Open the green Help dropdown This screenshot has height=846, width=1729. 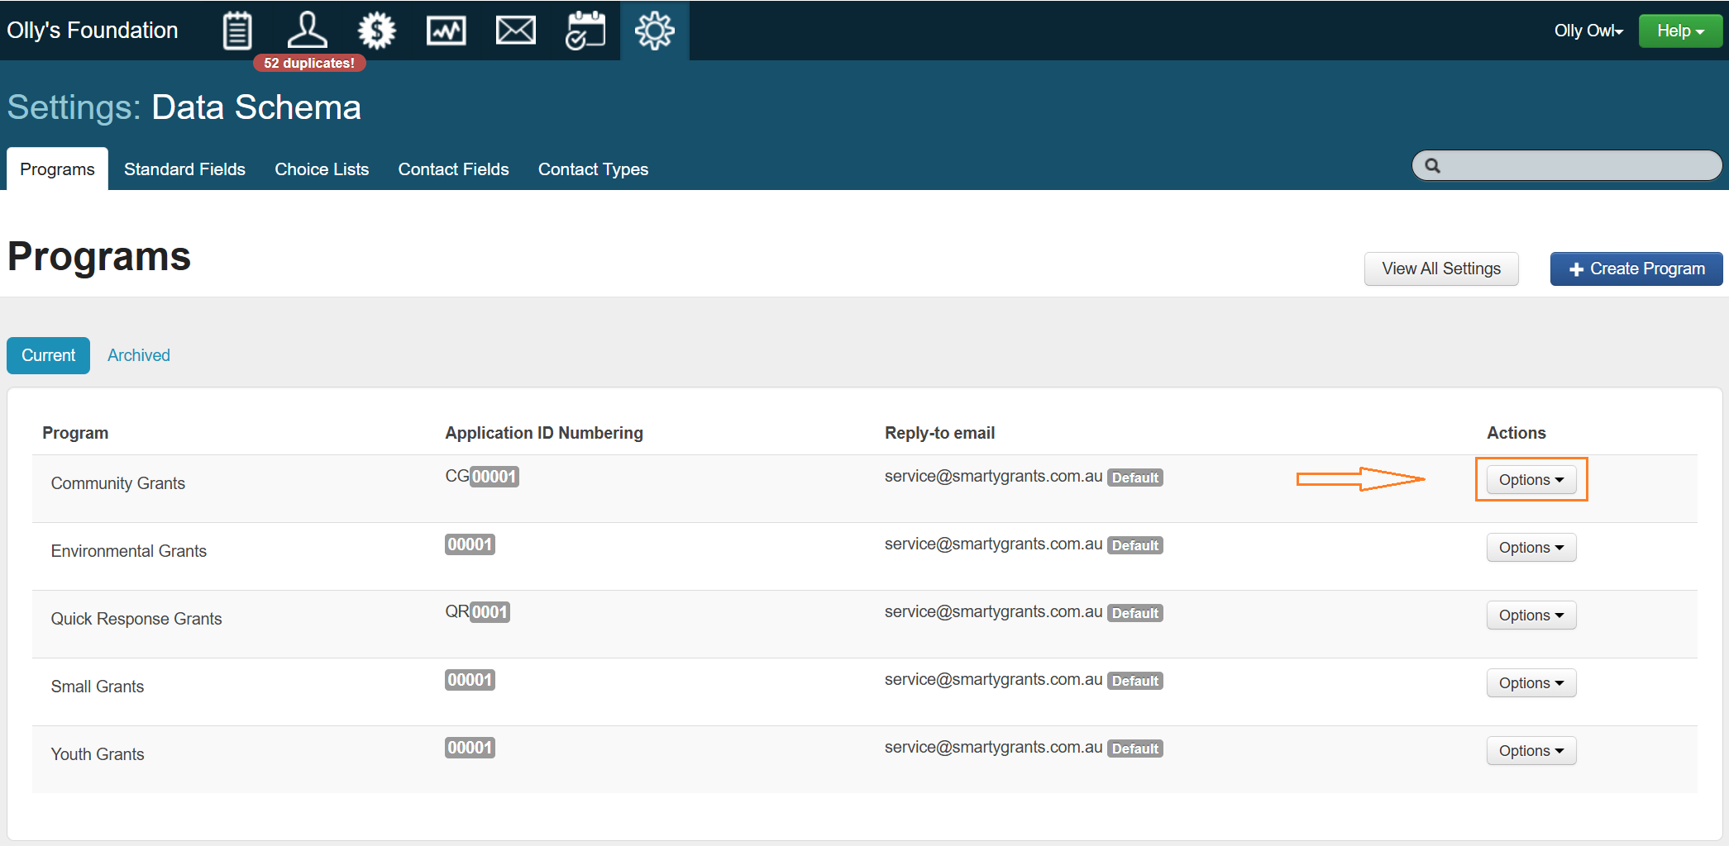tap(1679, 31)
